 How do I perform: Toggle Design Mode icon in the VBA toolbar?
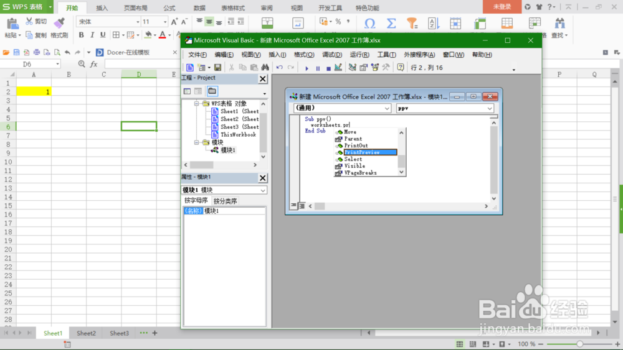(x=338, y=67)
